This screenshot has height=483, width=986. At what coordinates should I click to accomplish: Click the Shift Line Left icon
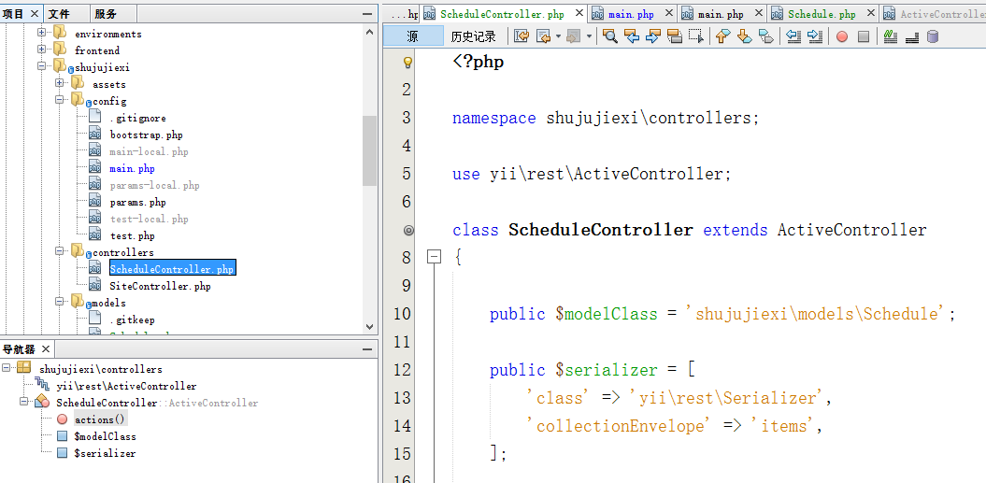[x=793, y=36]
